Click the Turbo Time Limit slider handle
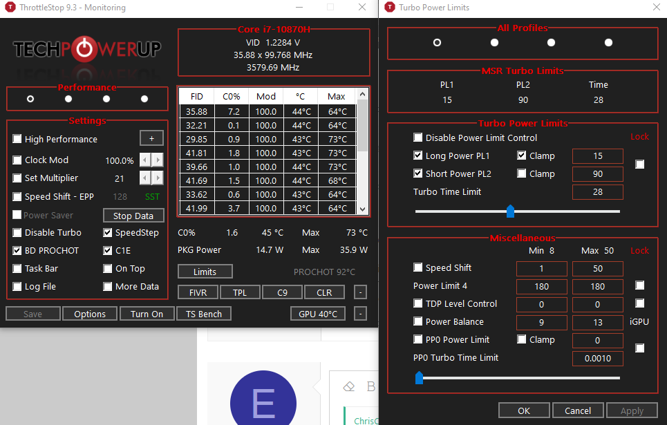 [x=511, y=211]
